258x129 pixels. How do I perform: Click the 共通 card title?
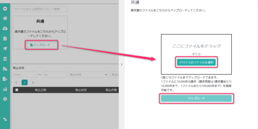click(40, 21)
